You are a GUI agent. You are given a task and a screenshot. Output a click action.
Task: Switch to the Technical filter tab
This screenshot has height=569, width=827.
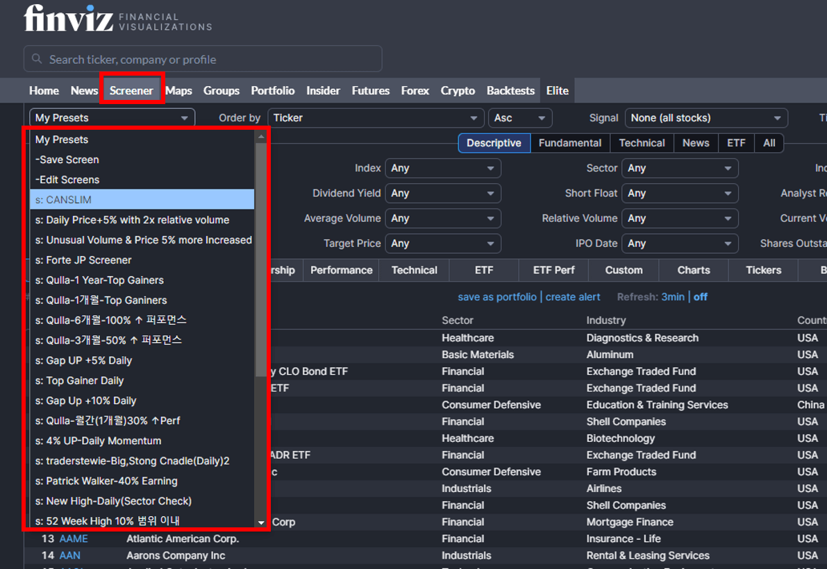click(642, 143)
